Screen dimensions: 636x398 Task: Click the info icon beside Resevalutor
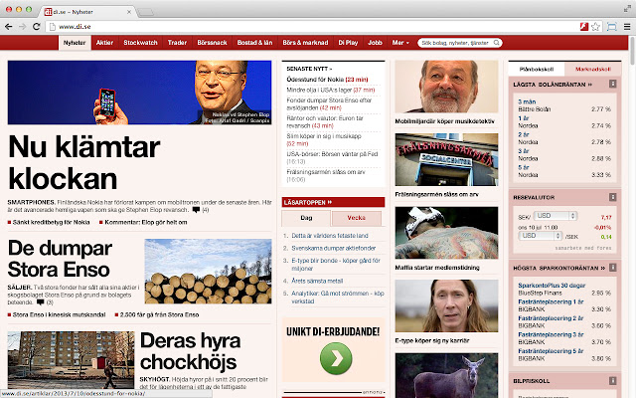click(612, 197)
